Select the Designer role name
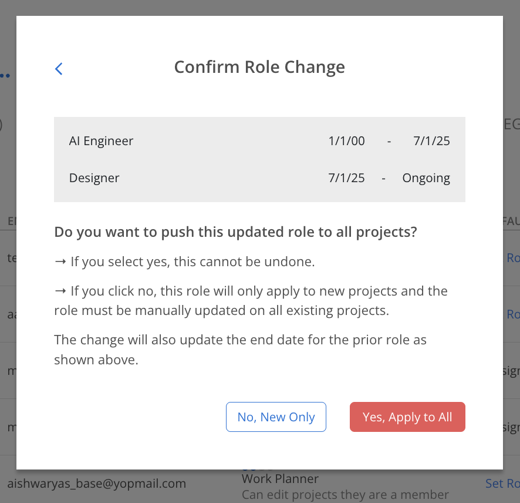The height and width of the screenshot is (503, 520). pos(94,178)
